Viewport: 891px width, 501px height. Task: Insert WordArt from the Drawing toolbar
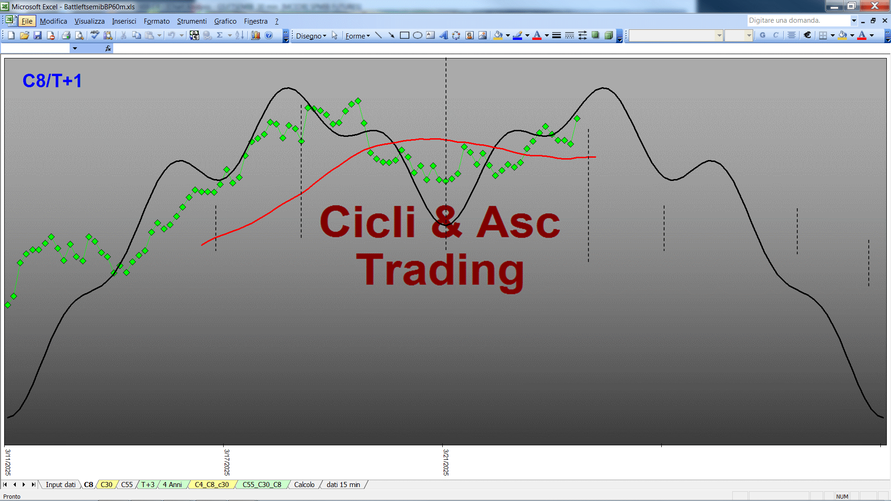(444, 35)
